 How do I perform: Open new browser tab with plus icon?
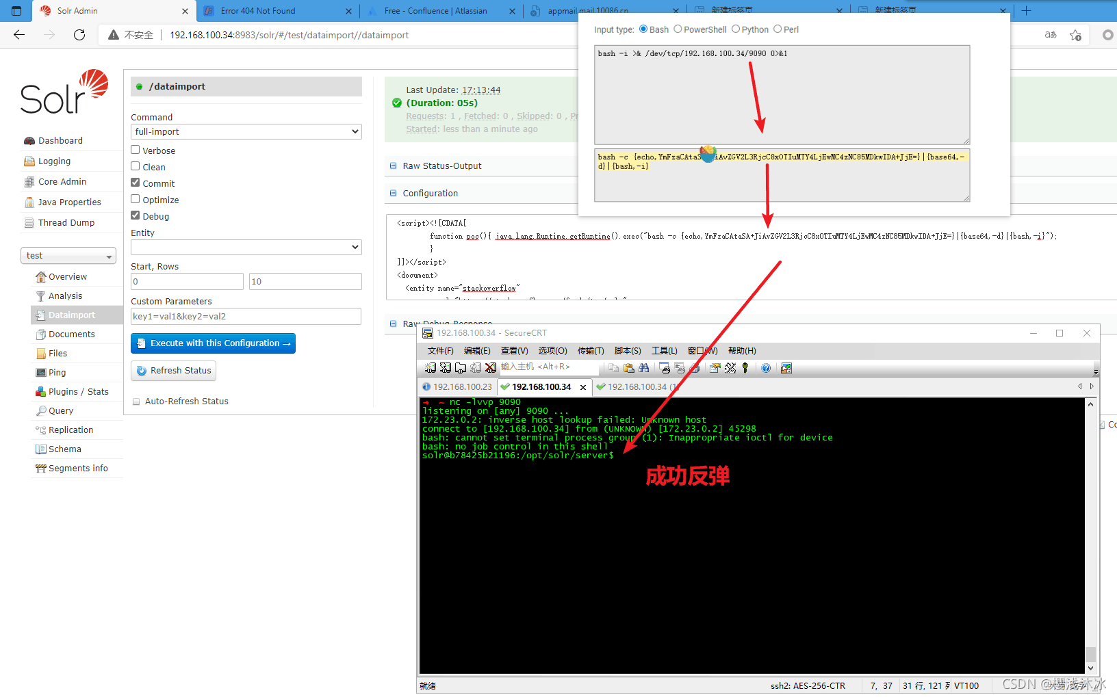pyautogui.click(x=1026, y=10)
